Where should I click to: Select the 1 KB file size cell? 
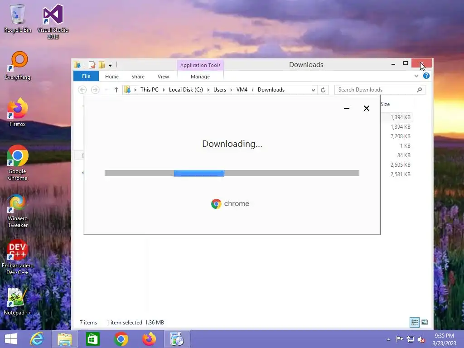click(x=405, y=145)
